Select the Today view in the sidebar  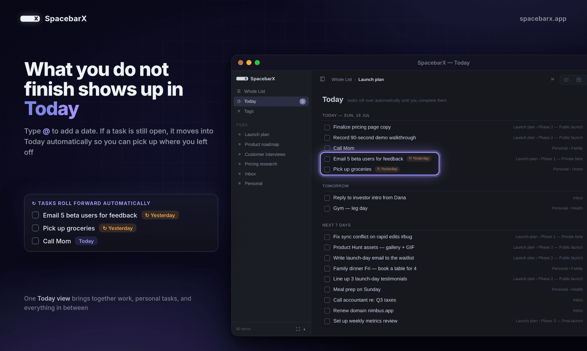coord(271,101)
